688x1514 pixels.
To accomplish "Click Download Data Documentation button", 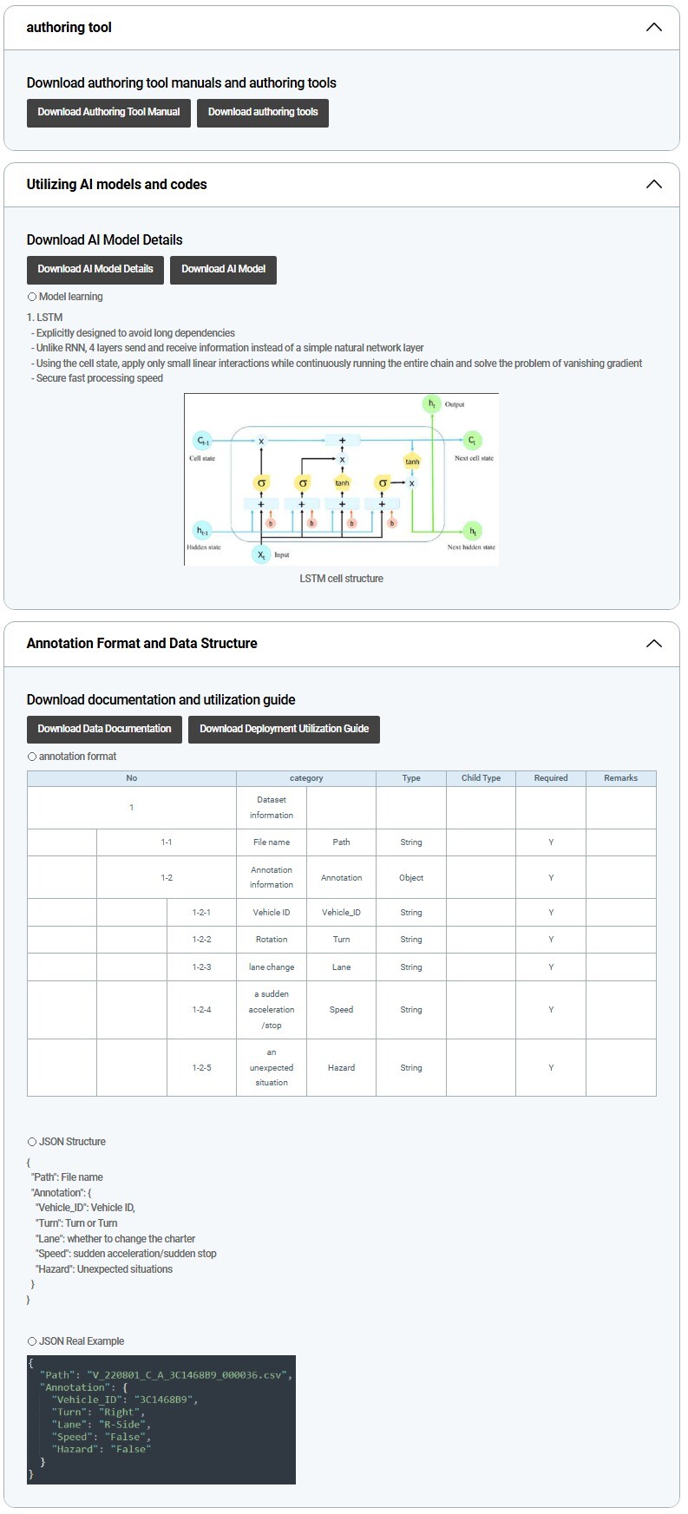I will [104, 729].
